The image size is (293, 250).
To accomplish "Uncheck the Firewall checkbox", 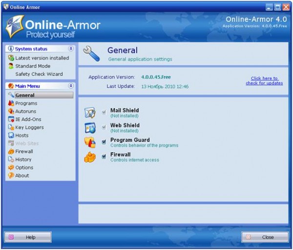I will pos(104,157).
